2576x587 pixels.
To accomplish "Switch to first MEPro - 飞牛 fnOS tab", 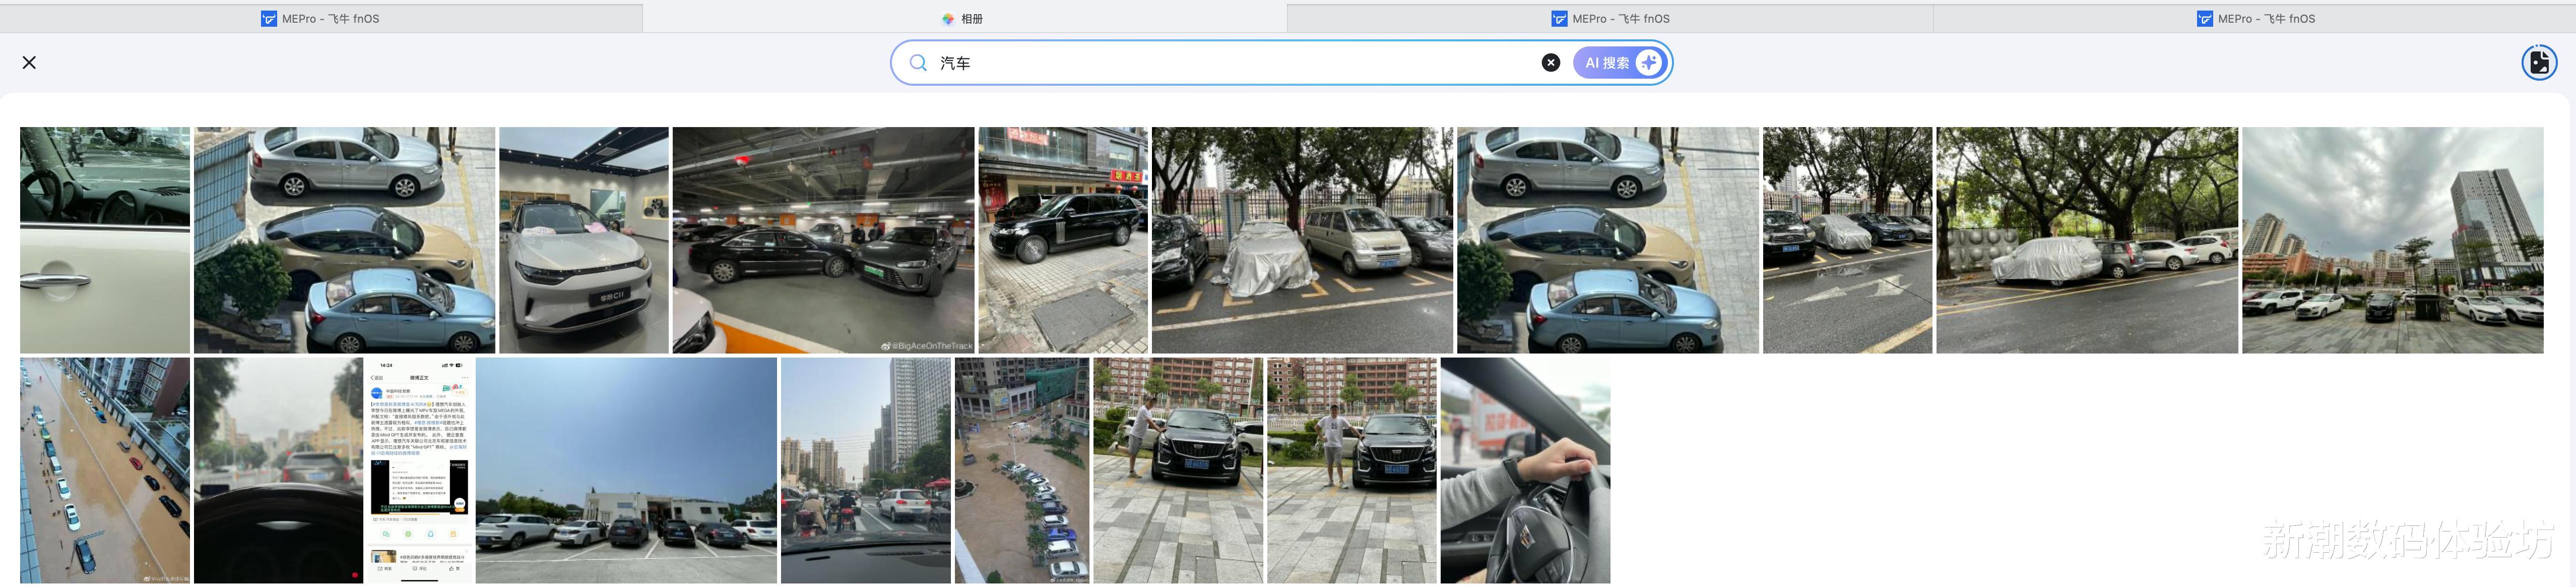I will click(320, 18).
